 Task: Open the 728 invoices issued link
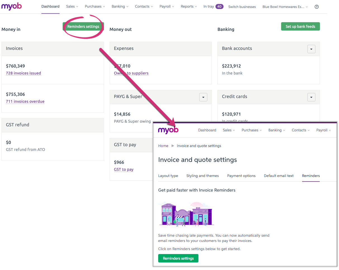click(23, 73)
